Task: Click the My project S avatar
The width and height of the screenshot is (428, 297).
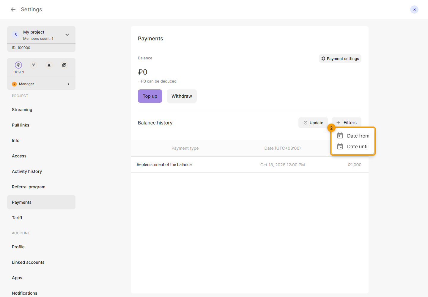Action: [x=16, y=35]
